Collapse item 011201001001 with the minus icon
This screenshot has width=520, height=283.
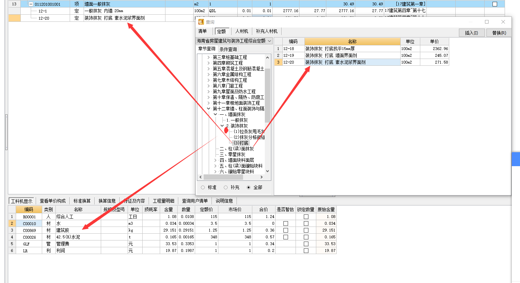coord(31,4)
